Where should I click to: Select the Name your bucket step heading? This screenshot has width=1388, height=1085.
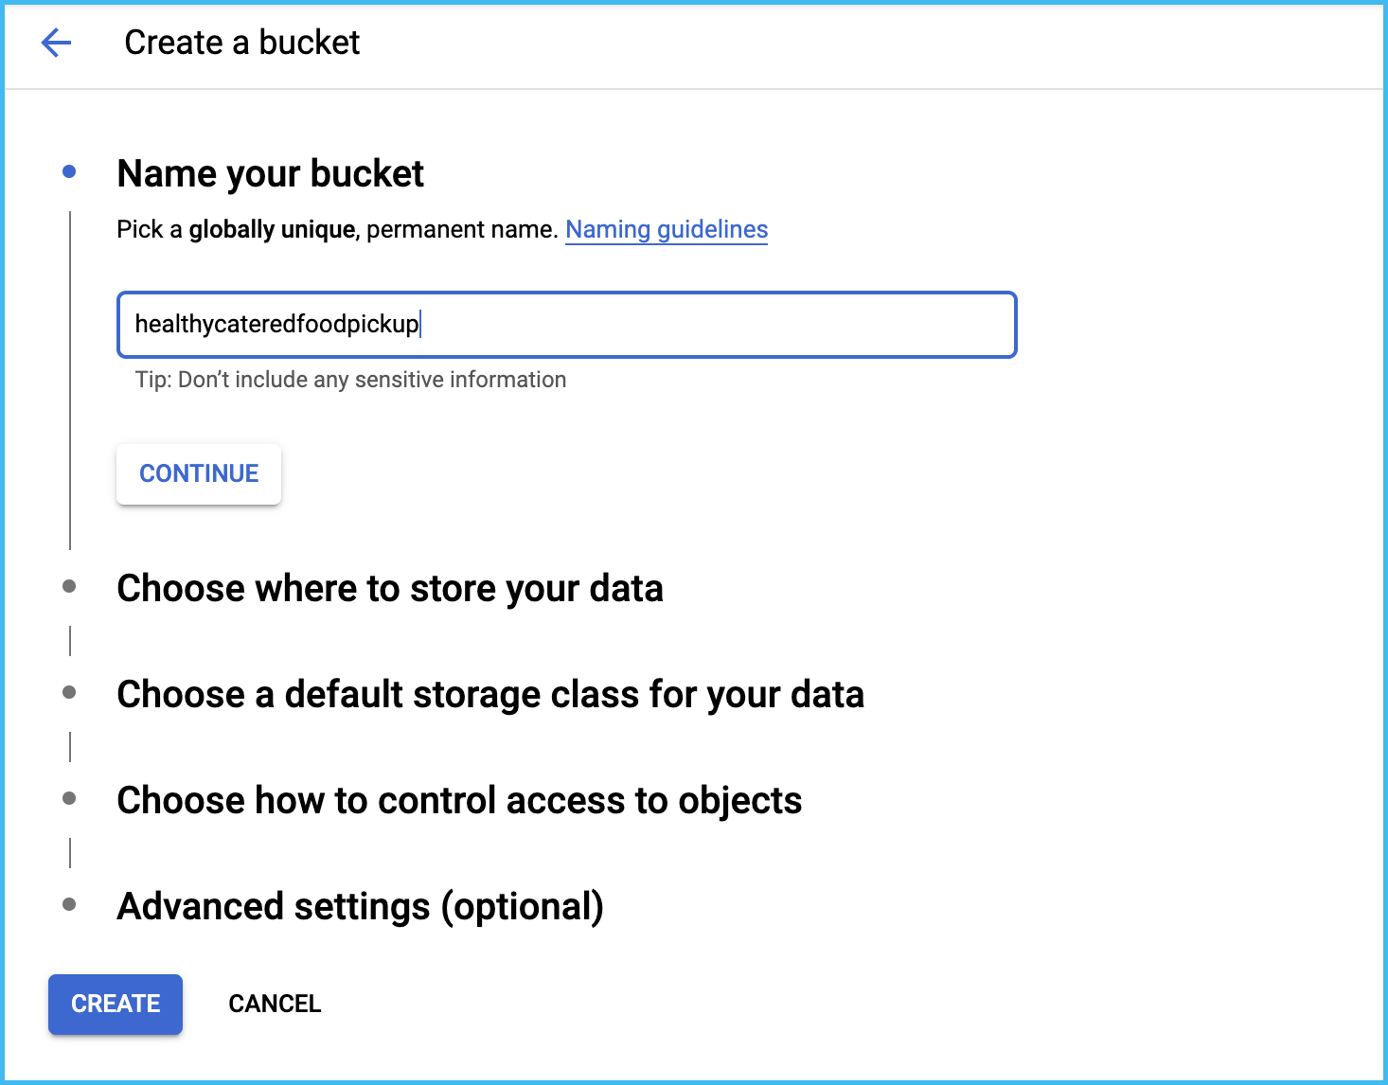click(x=270, y=173)
